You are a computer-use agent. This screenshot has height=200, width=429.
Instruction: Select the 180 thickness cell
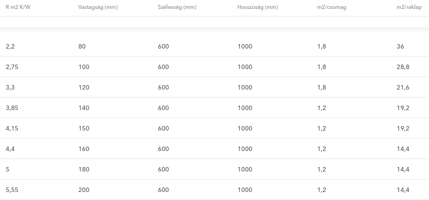[84, 169]
